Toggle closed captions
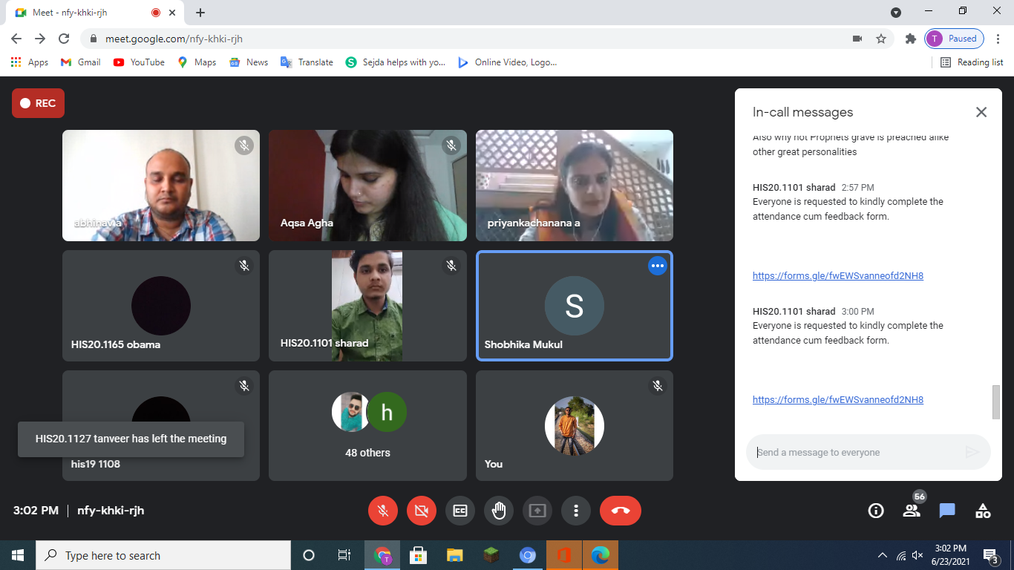 click(x=460, y=511)
